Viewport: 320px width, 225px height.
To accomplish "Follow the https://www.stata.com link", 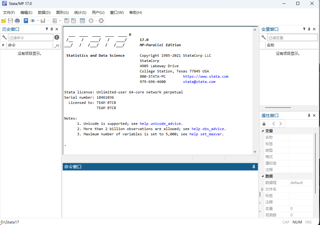I will [206, 76].
